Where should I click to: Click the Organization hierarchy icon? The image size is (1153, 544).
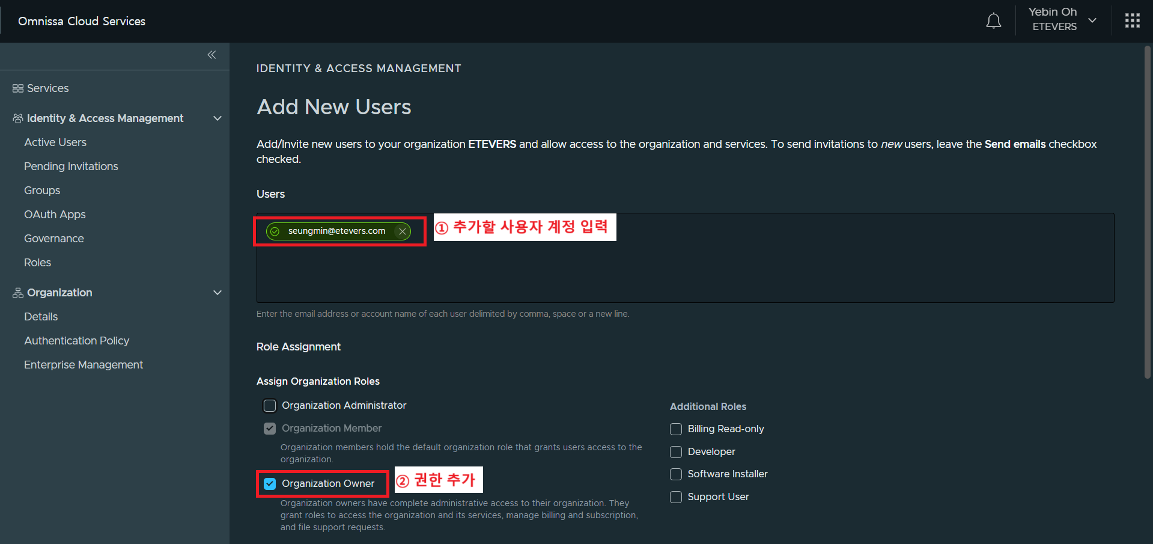18,293
